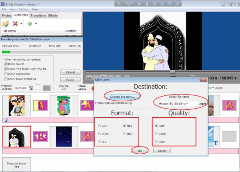Enable the Close application checkbox
This screenshot has width=240, height=172.
pos(6,74)
